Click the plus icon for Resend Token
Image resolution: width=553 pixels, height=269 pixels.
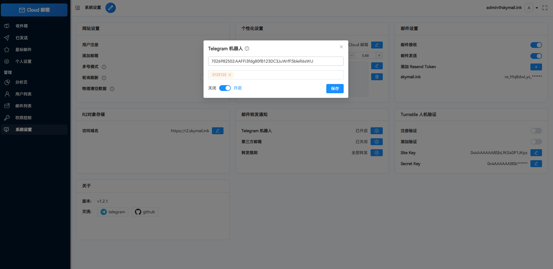coord(536,67)
